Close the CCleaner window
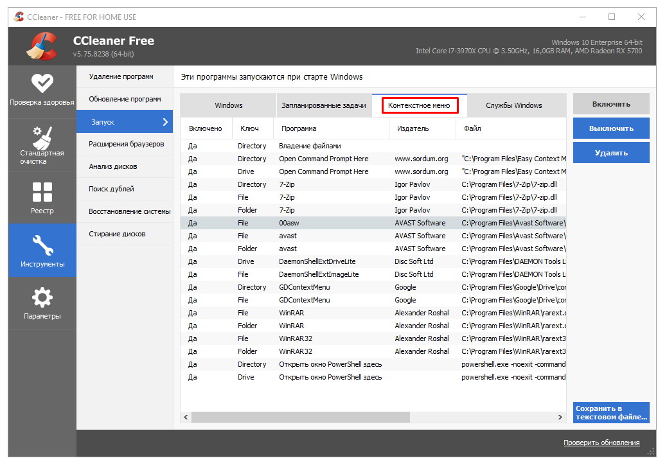667x465 pixels. [x=641, y=17]
